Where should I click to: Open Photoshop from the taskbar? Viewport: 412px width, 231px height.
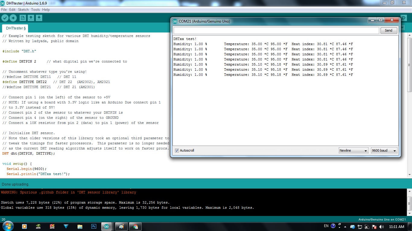[94, 226]
